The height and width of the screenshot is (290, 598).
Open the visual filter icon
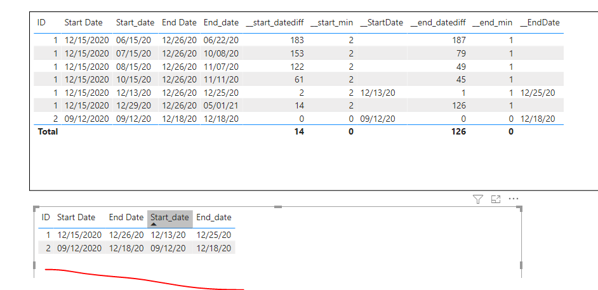click(478, 199)
